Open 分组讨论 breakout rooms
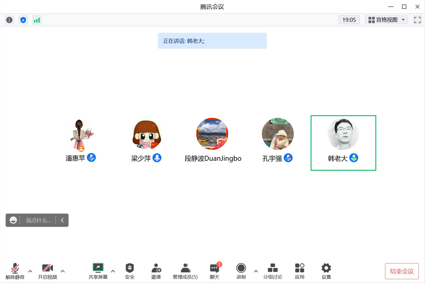425x283 pixels. pos(272,271)
